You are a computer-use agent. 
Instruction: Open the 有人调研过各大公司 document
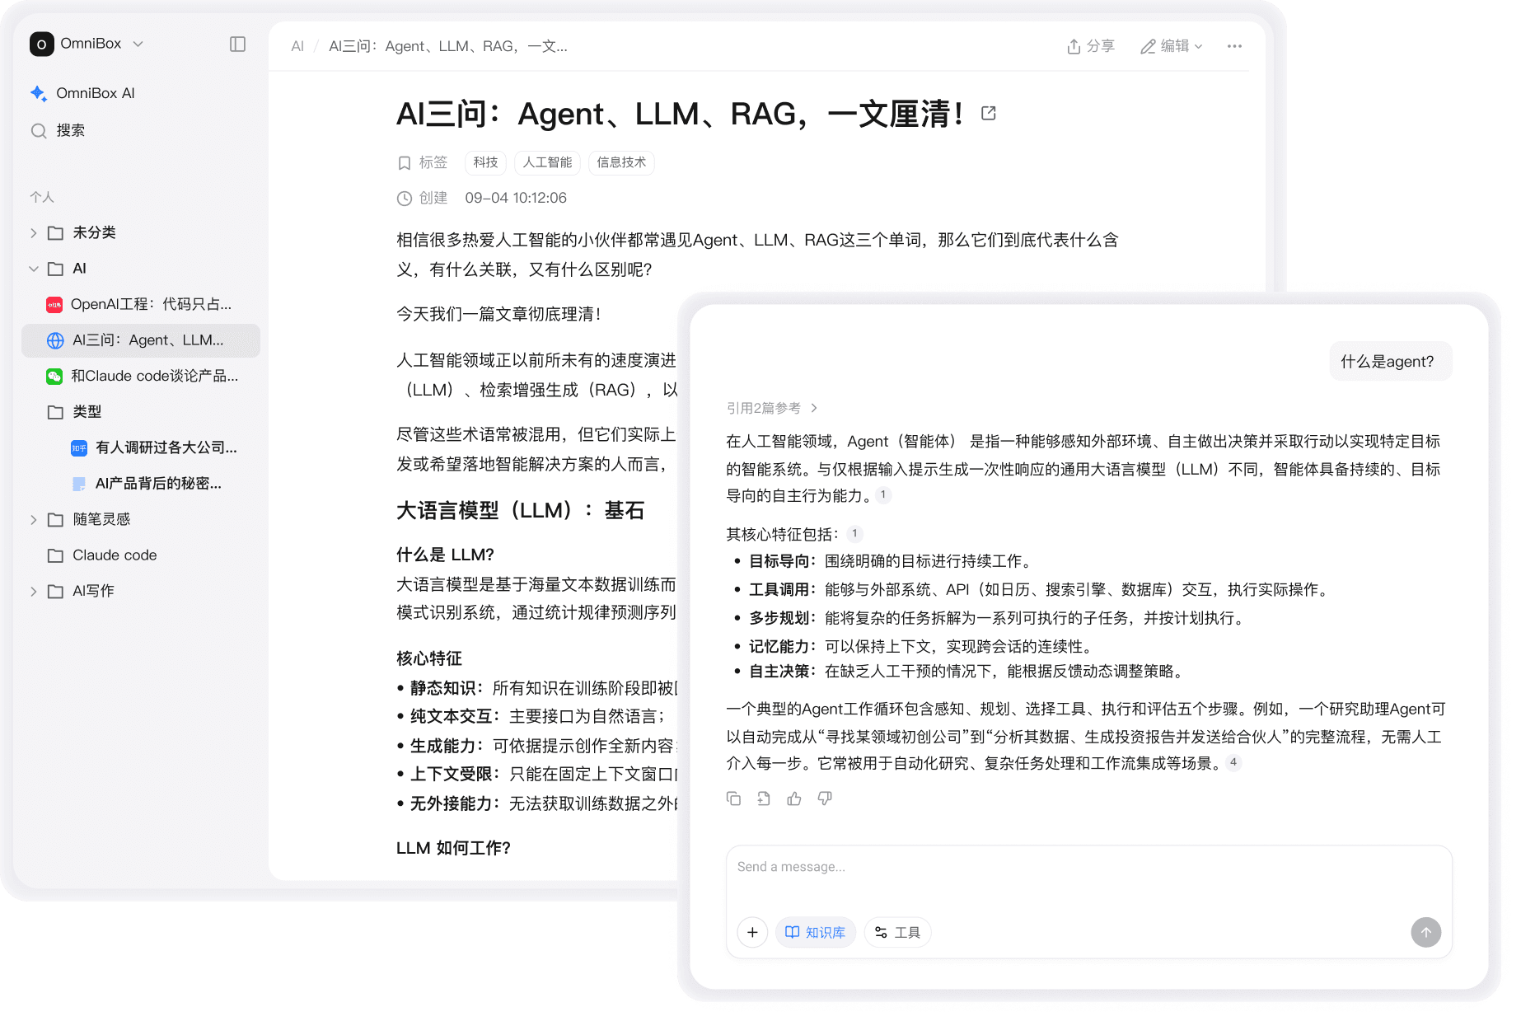[x=141, y=448]
